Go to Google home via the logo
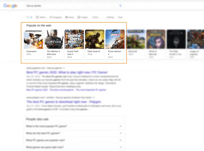 click(10, 6)
